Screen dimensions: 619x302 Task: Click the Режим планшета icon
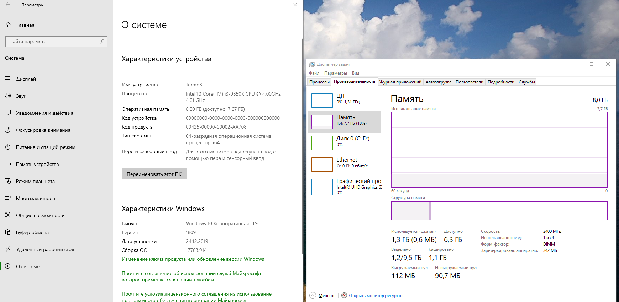(8, 181)
